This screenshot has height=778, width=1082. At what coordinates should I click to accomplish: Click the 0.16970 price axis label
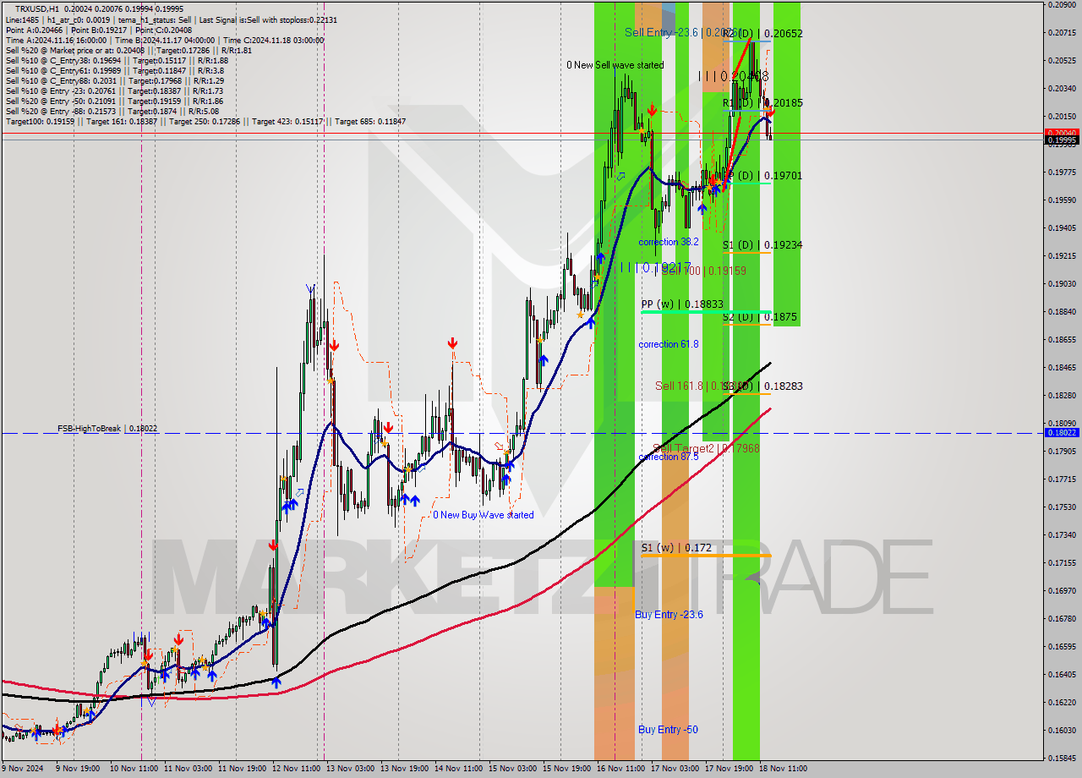(1062, 591)
